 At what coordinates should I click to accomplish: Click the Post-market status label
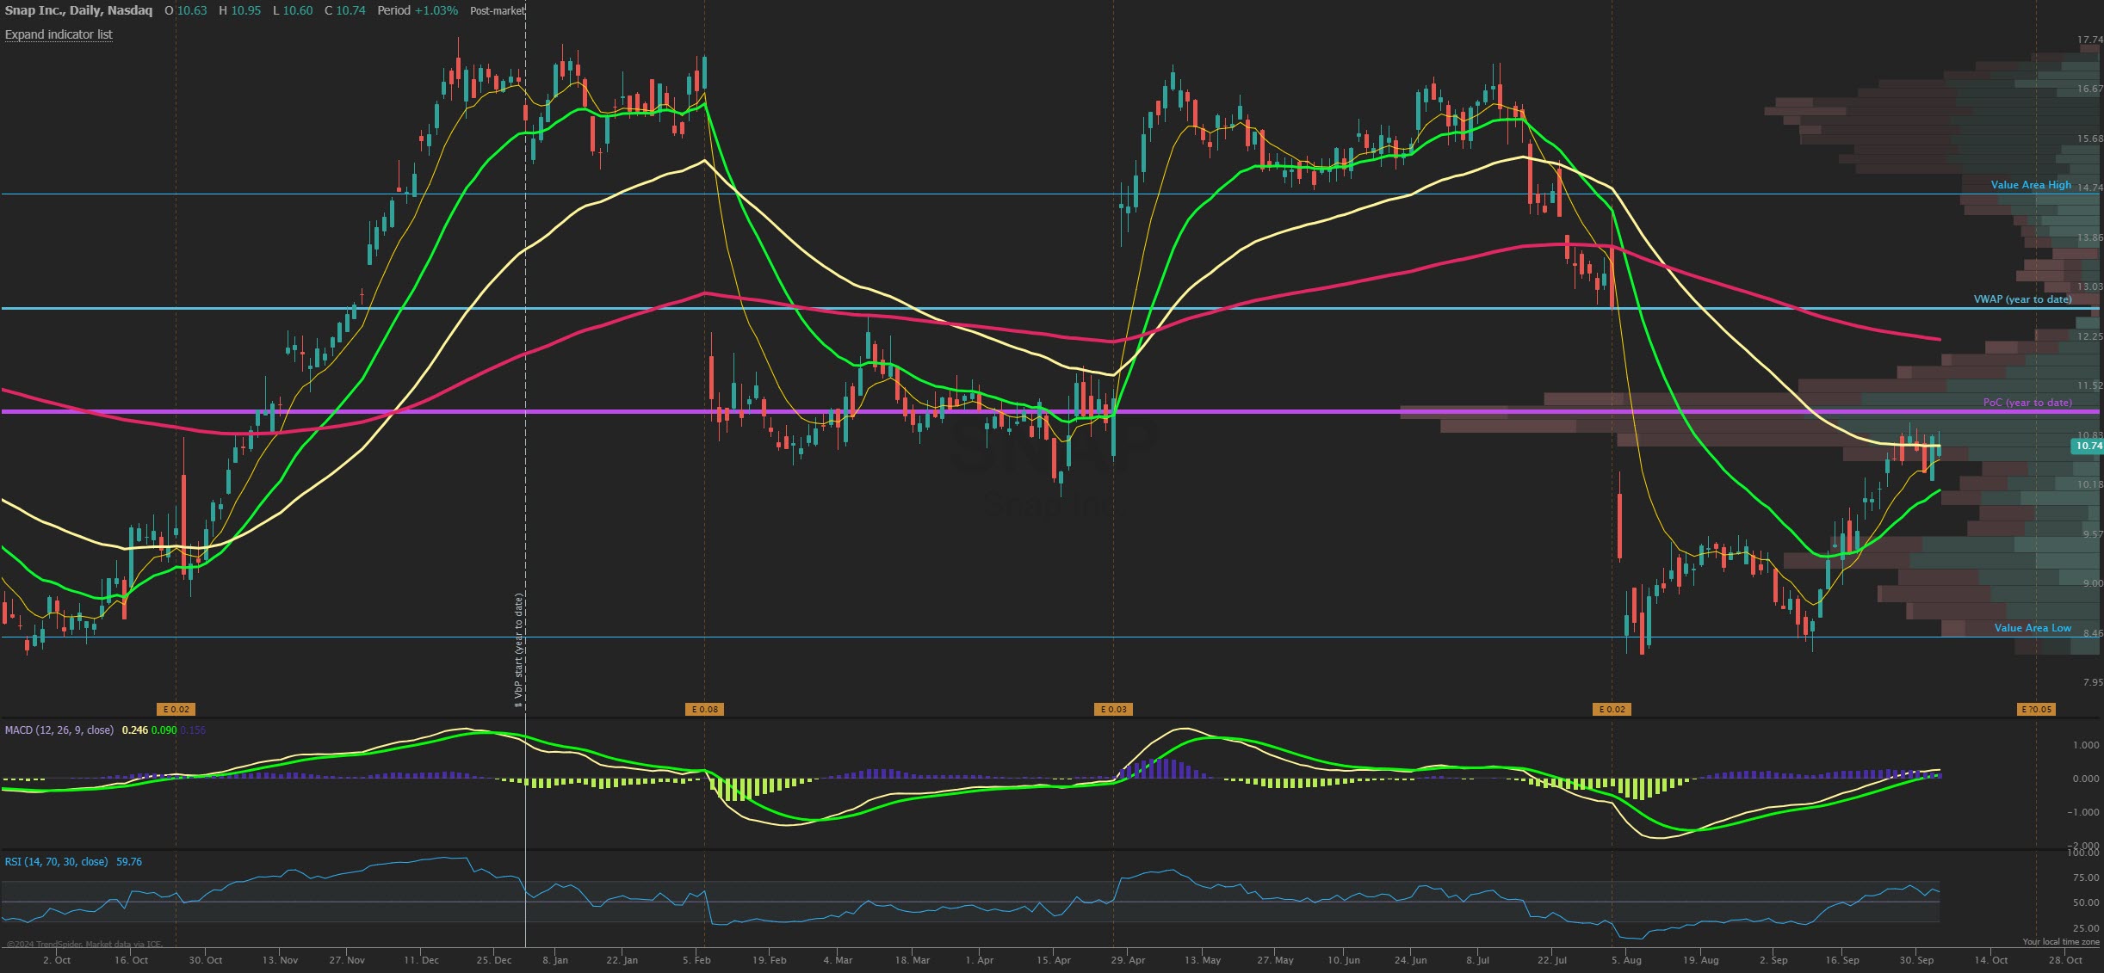click(x=497, y=11)
